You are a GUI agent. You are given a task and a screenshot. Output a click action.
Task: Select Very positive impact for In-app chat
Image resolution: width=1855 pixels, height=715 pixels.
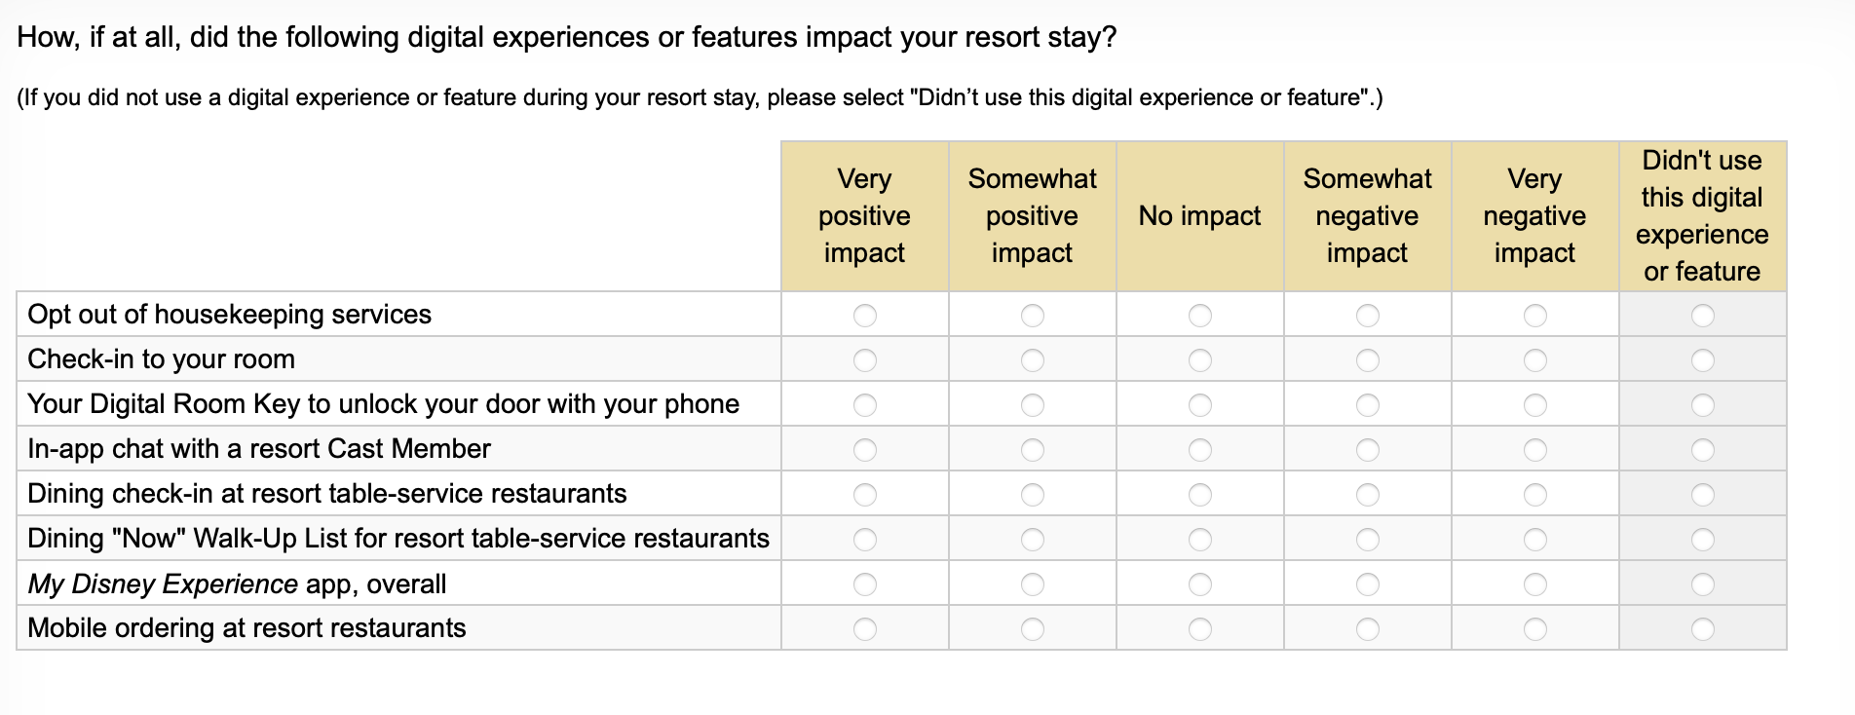point(864,450)
